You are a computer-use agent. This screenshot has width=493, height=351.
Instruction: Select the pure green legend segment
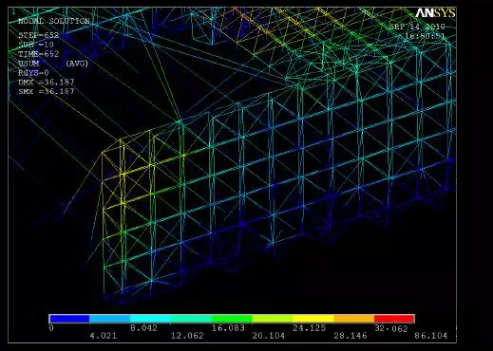coord(232,319)
